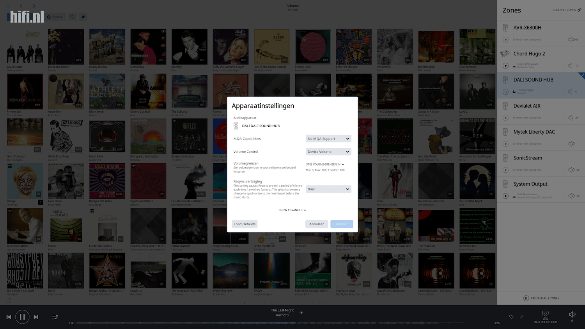Screen dimensions: 585x329
Task: Open Bridges Not Walls album cover
Action: [107, 181]
